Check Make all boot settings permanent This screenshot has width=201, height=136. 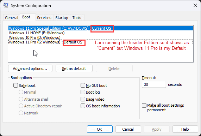pyautogui.click(x=144, y=105)
